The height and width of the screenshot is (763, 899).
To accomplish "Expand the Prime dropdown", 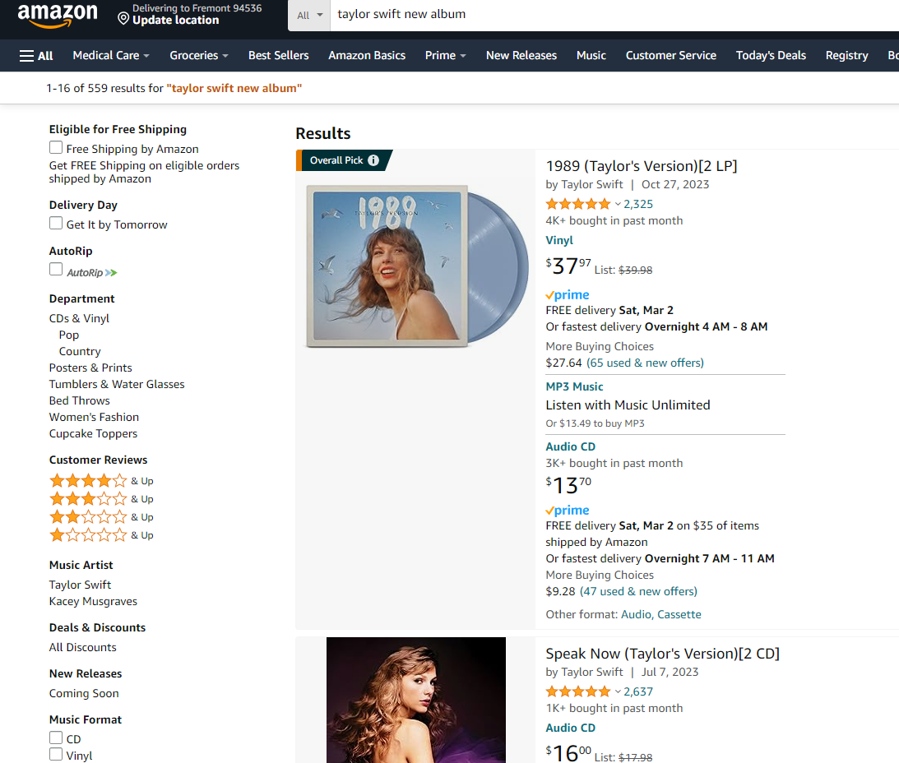I will [446, 56].
